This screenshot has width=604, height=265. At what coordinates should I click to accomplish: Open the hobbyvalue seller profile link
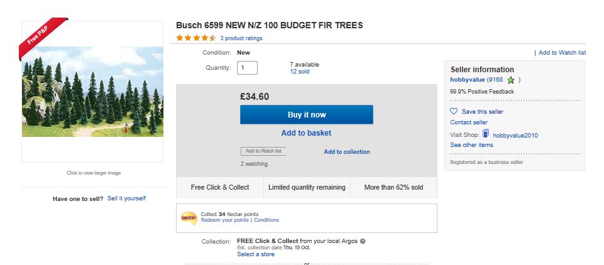click(x=467, y=80)
